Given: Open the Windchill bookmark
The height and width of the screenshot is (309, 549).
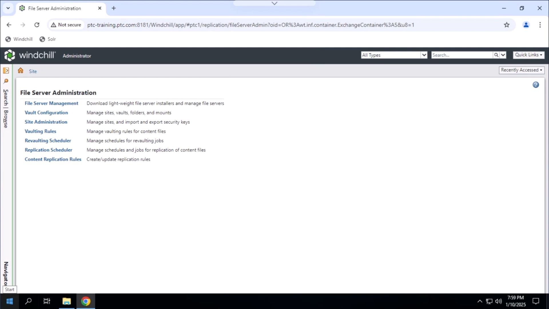Looking at the screenshot, I should coord(19,39).
